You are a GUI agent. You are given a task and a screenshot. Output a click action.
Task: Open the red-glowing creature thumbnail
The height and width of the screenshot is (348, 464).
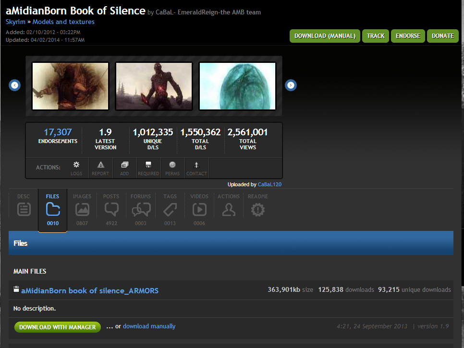(x=154, y=86)
